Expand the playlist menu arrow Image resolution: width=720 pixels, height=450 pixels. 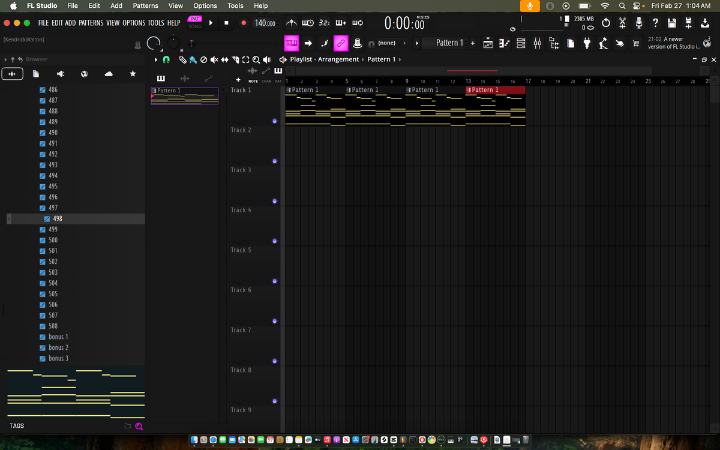click(157, 59)
